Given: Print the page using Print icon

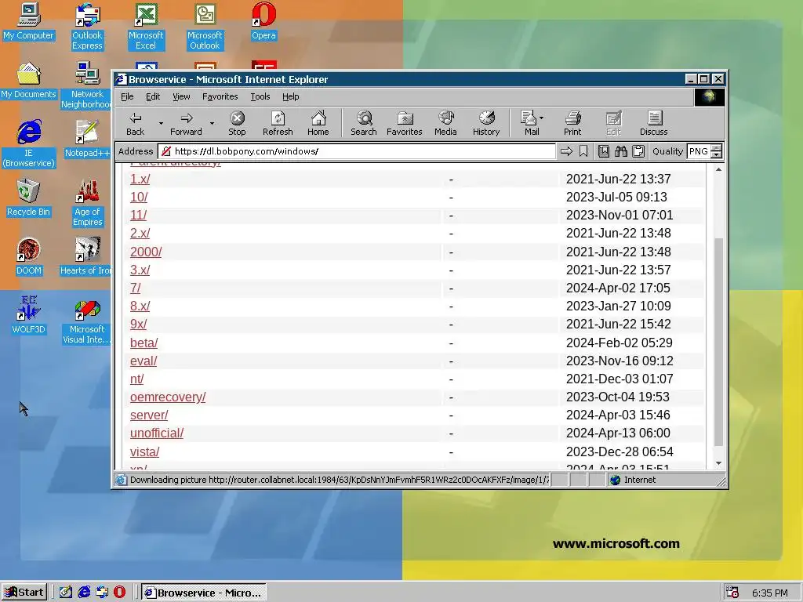Looking at the screenshot, I should [x=572, y=123].
